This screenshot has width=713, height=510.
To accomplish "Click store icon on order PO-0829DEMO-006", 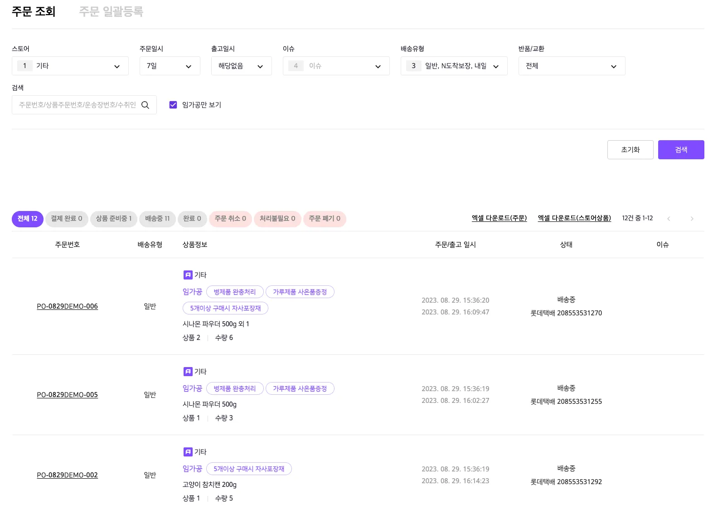I will click(188, 275).
